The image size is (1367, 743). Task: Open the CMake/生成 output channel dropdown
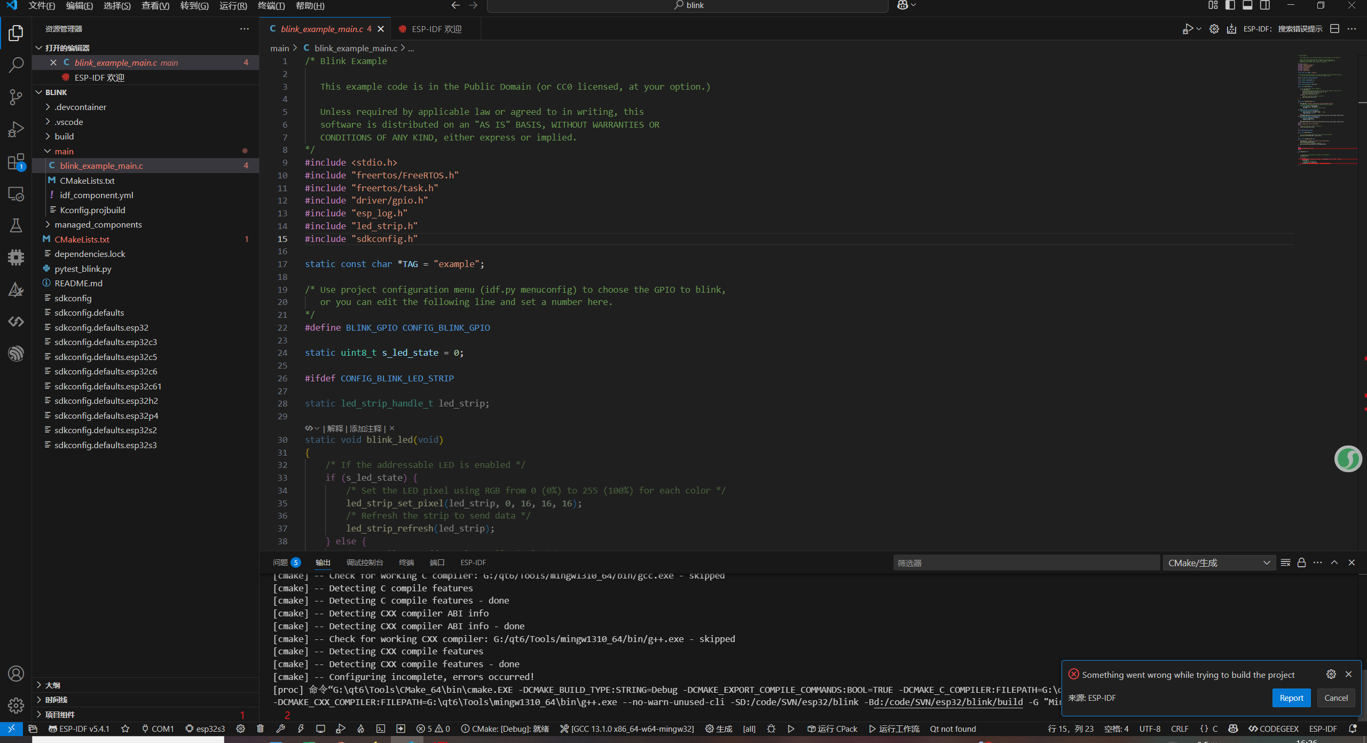(1219, 562)
